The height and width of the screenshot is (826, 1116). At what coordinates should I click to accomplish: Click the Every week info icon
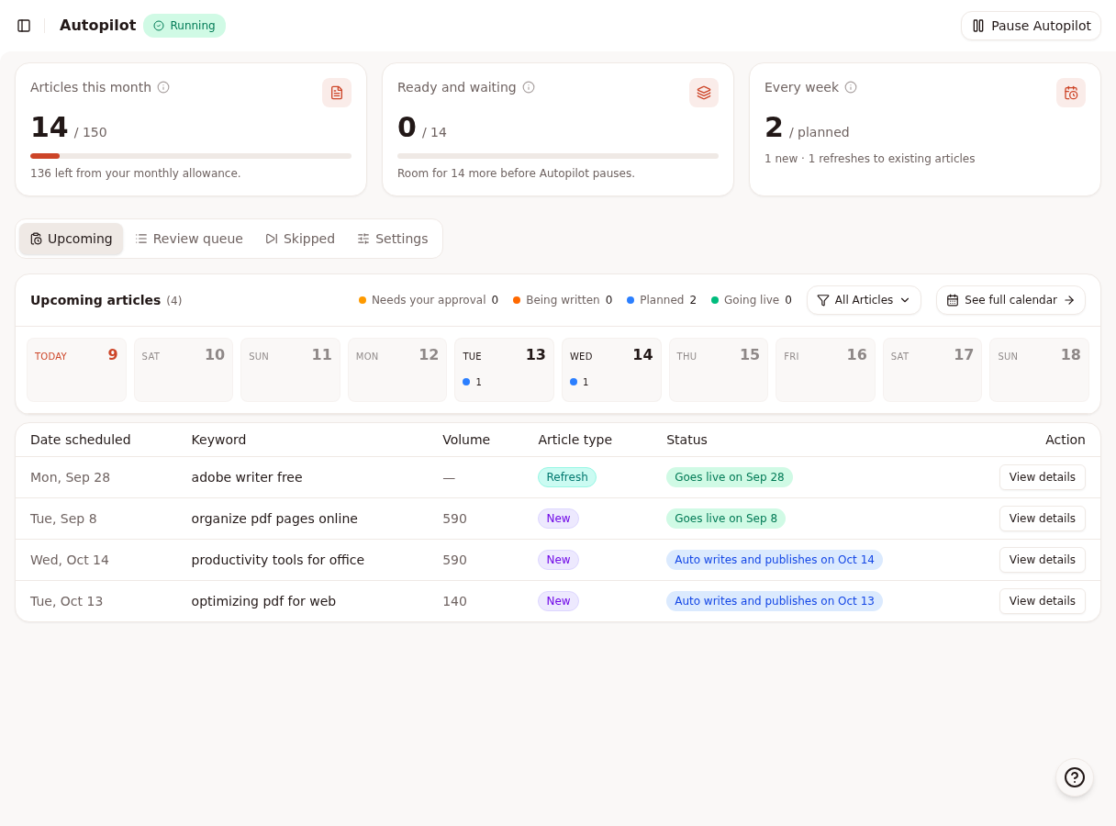(x=851, y=87)
